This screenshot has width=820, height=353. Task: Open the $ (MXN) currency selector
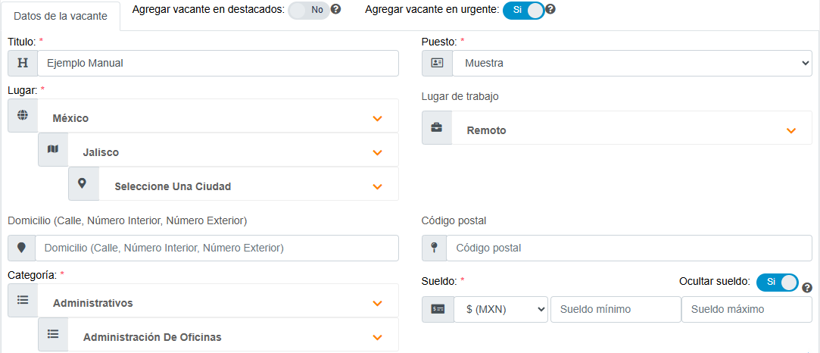point(500,310)
